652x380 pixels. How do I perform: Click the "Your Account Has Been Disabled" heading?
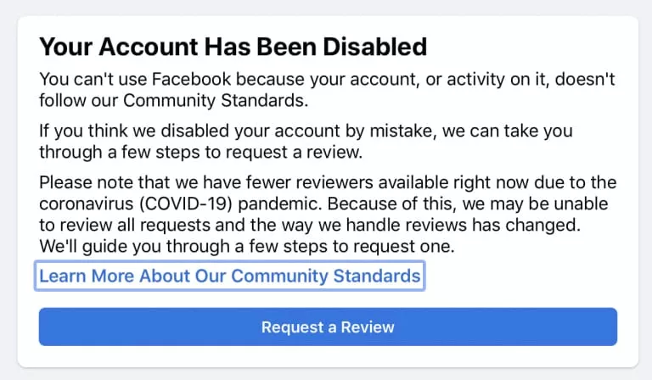point(233,46)
